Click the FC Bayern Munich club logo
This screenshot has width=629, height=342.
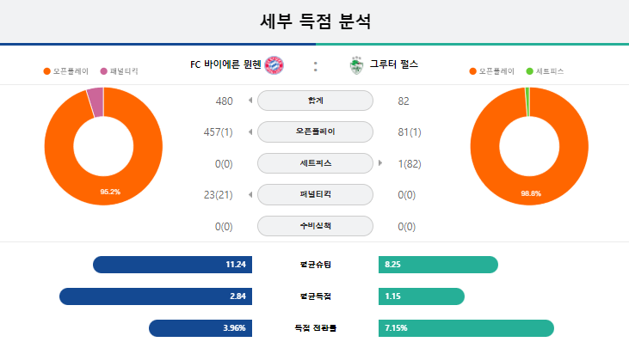coord(274,65)
